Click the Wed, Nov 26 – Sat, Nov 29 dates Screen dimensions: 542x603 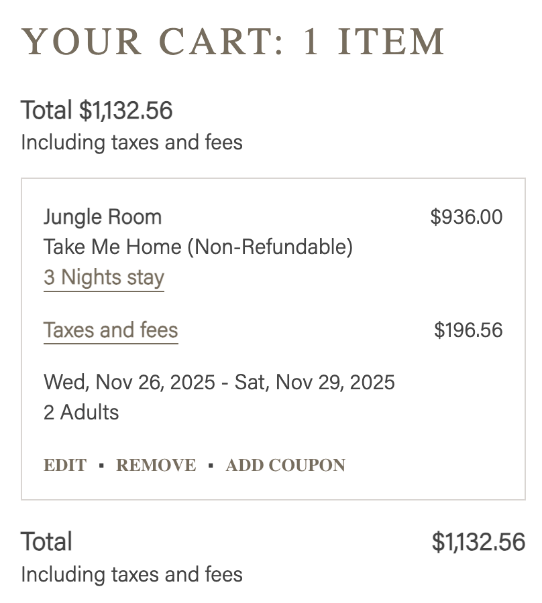(219, 383)
